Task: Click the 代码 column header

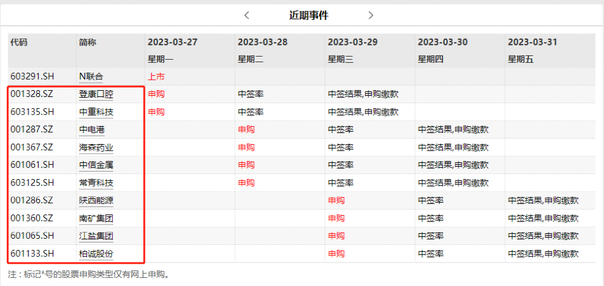Action: pos(19,42)
